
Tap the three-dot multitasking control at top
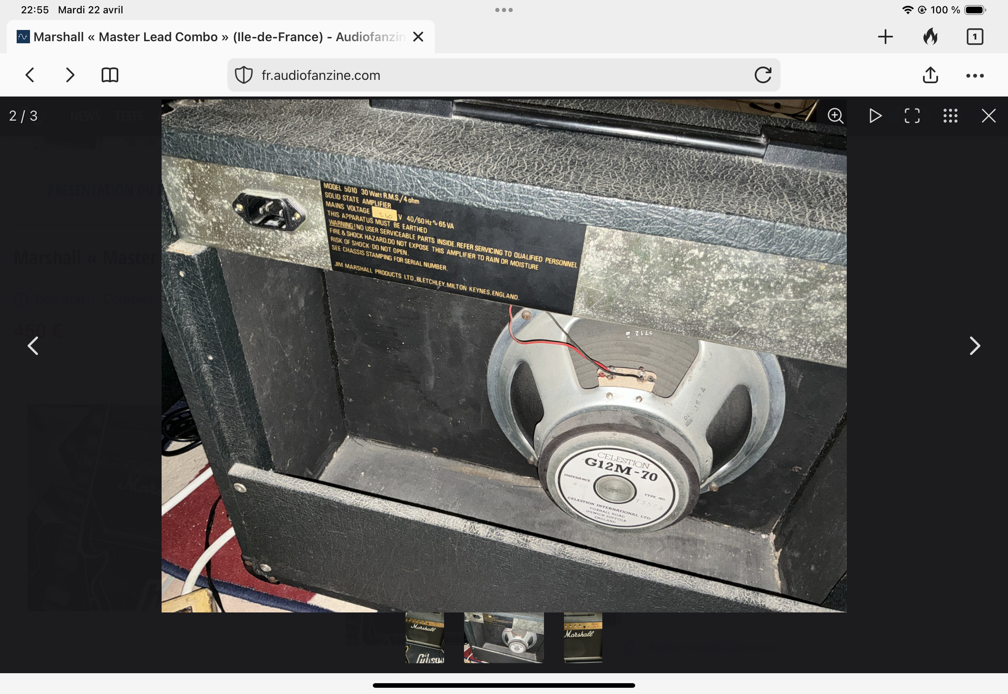point(504,10)
